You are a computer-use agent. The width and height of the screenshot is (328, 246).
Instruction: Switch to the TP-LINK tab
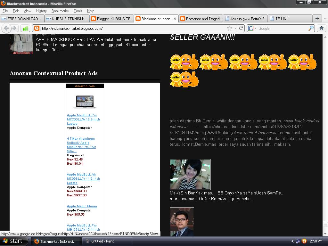pyautogui.click(x=290, y=19)
